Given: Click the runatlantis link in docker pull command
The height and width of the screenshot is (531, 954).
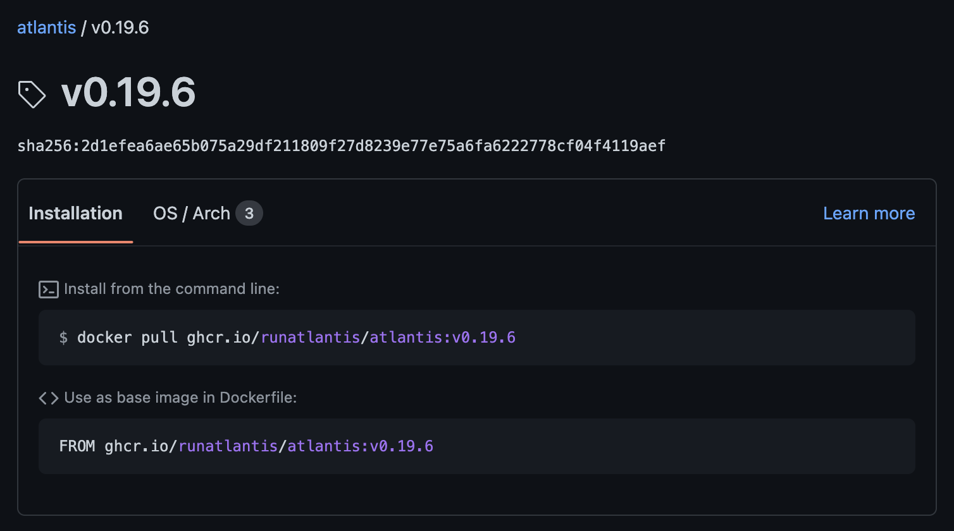Looking at the screenshot, I should (x=311, y=337).
